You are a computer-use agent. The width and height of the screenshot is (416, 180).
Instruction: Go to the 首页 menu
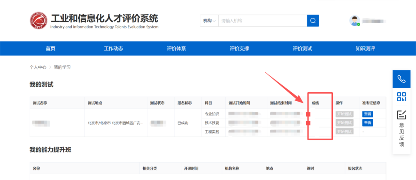pyautogui.click(x=50, y=48)
